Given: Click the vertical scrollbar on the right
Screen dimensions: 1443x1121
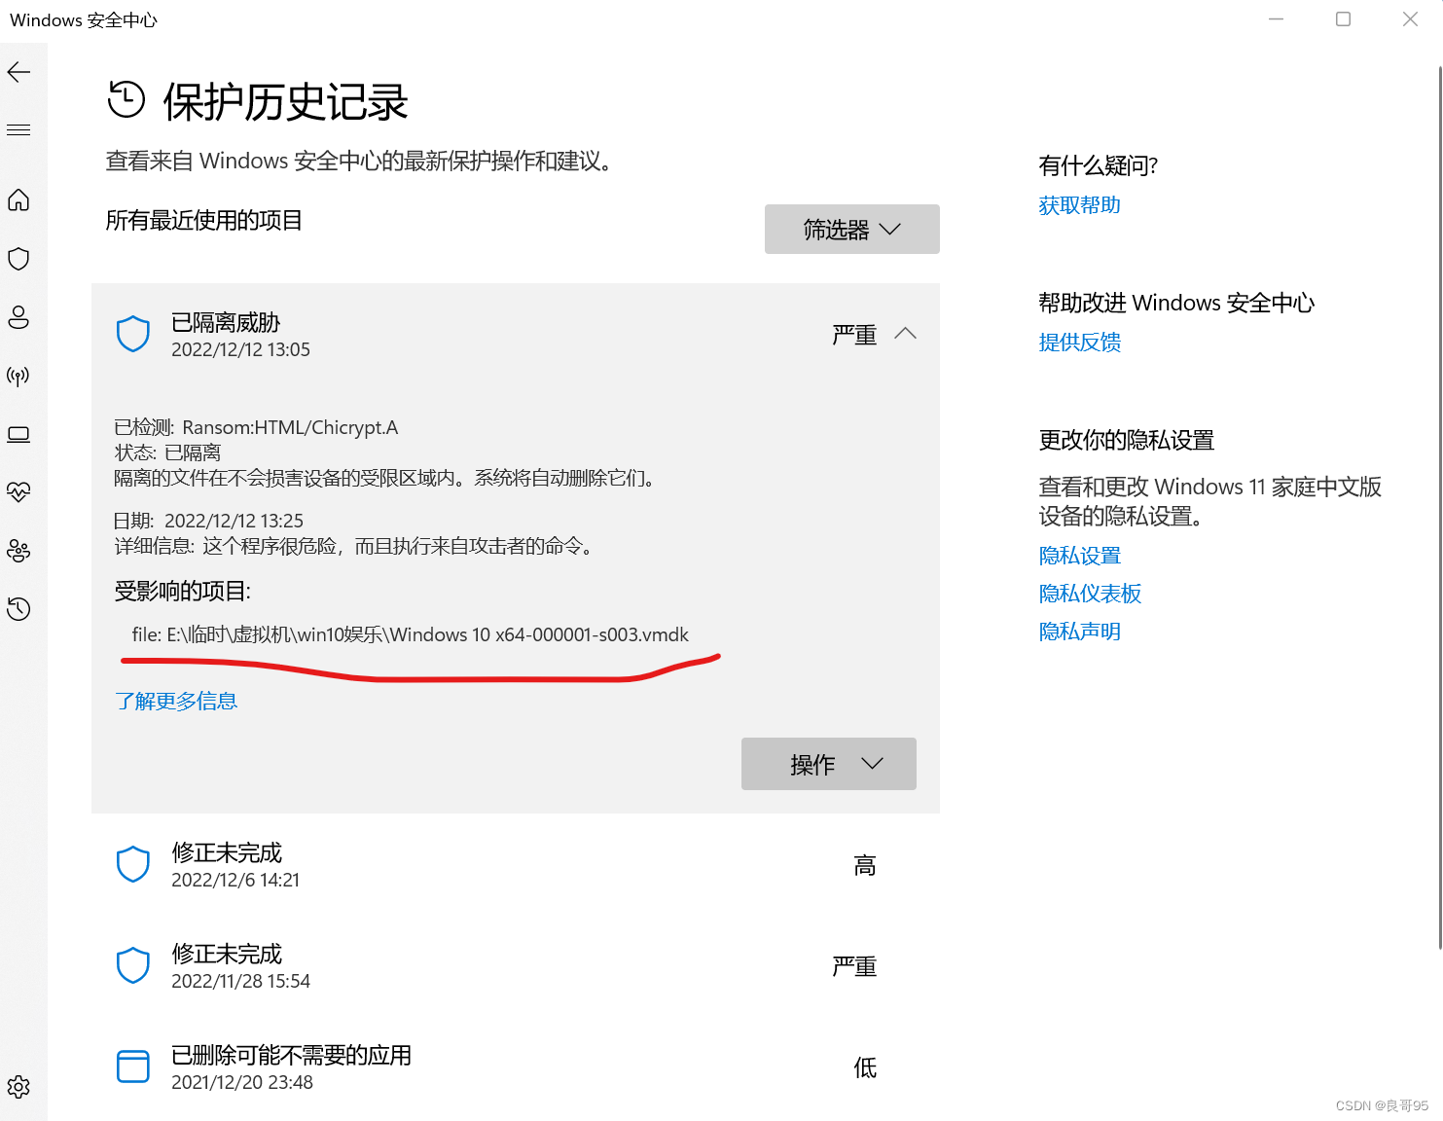Looking at the screenshot, I should (1439, 506).
